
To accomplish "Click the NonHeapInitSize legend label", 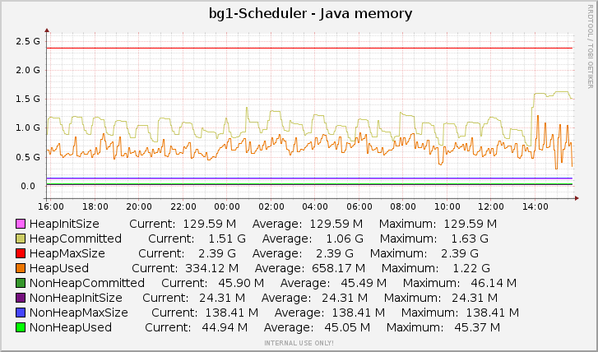I will click(76, 298).
